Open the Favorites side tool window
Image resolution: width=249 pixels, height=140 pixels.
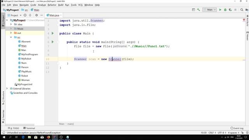[x=3, y=116]
